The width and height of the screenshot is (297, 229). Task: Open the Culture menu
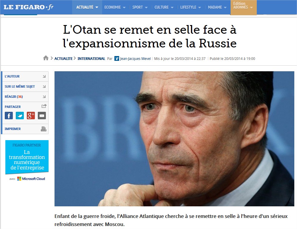[164, 7]
